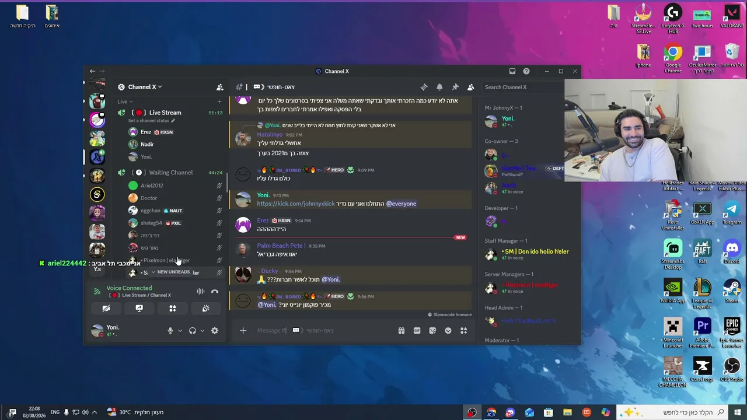Launch the VALORANT desktop shortcut
747x420 pixels.
coord(732,15)
